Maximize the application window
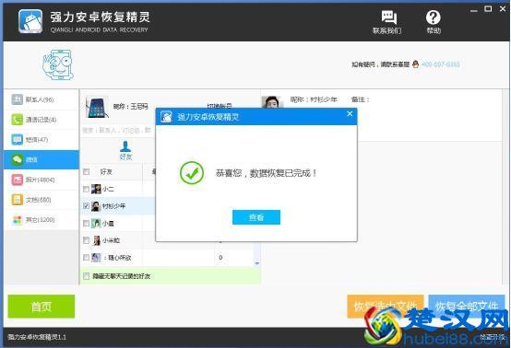This screenshot has width=511, height=348. [x=488, y=9]
